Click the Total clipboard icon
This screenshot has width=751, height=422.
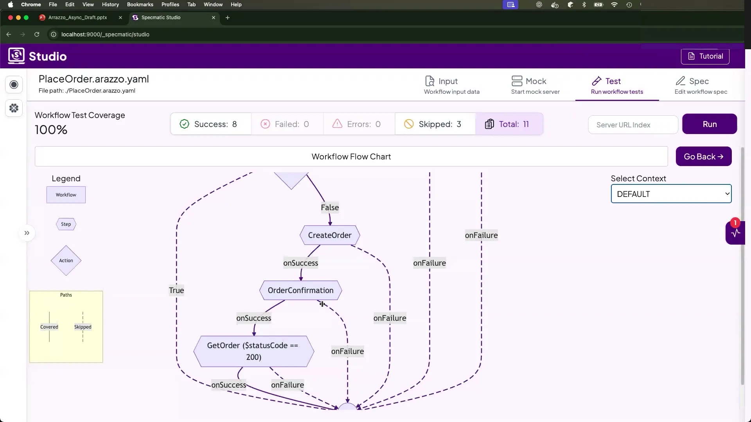(x=489, y=124)
